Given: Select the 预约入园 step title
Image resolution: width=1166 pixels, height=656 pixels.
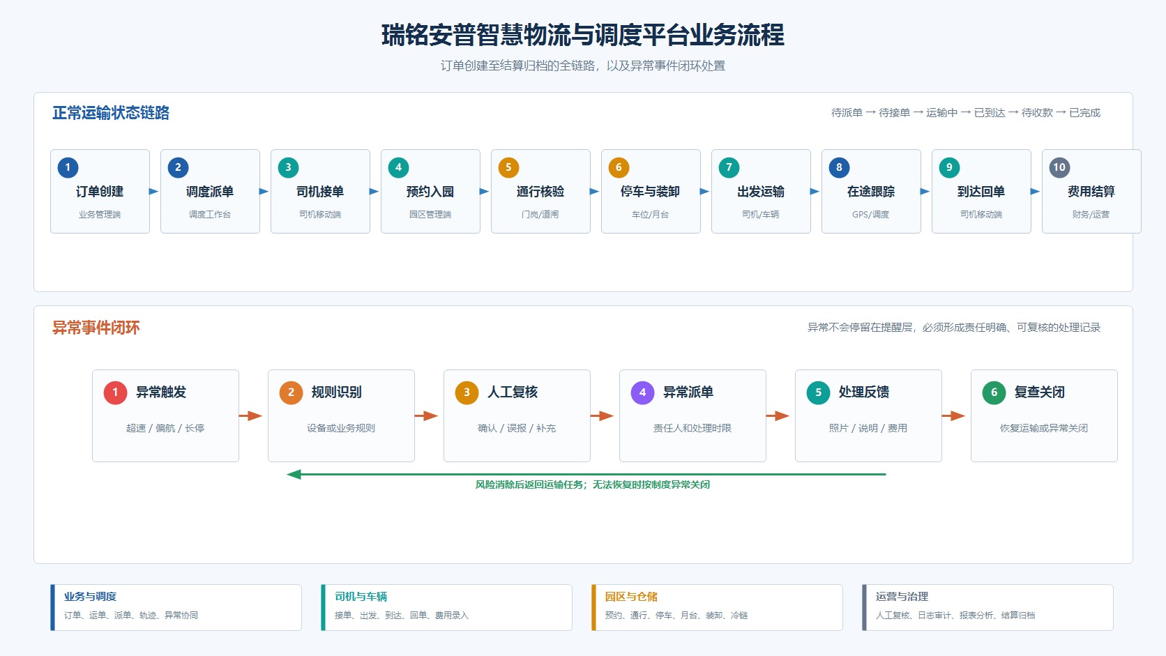Looking at the screenshot, I should (x=430, y=192).
